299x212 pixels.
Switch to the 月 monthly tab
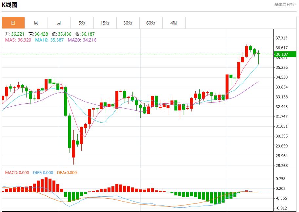pos(59,23)
